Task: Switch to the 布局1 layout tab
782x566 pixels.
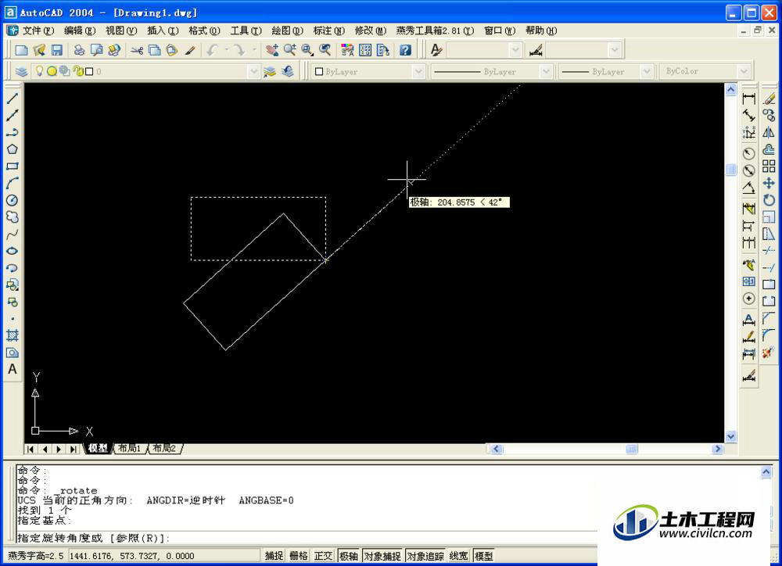Action: click(130, 448)
